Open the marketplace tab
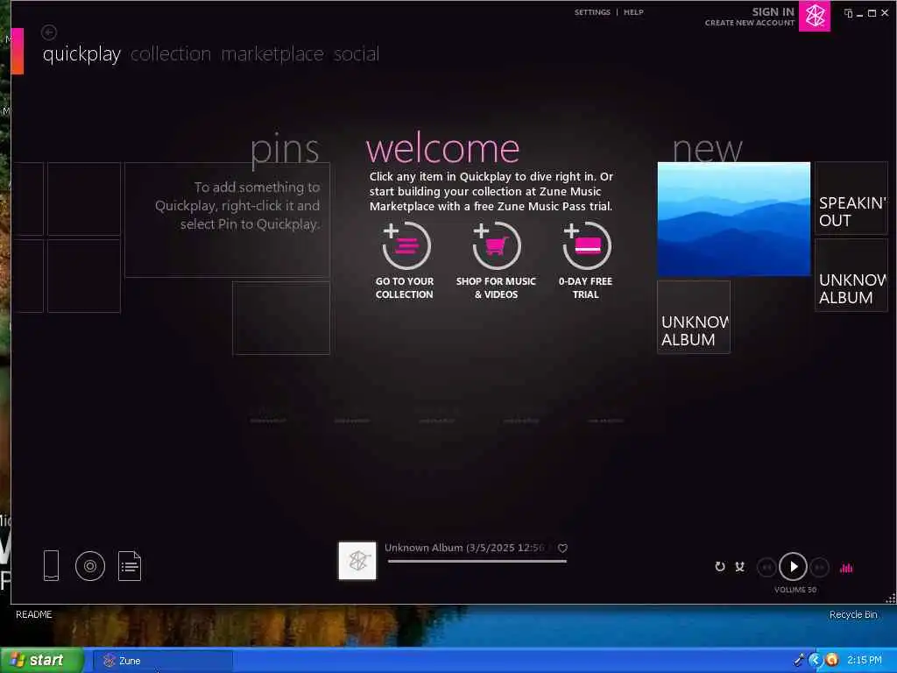This screenshot has height=673, width=897. tap(272, 54)
